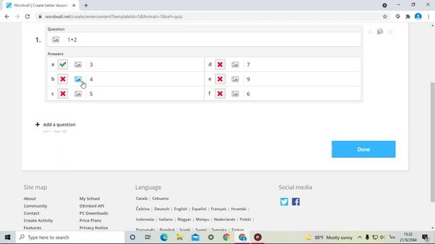This screenshot has height=244, width=435.
Task: Switch language to Català
Action: (x=142, y=199)
